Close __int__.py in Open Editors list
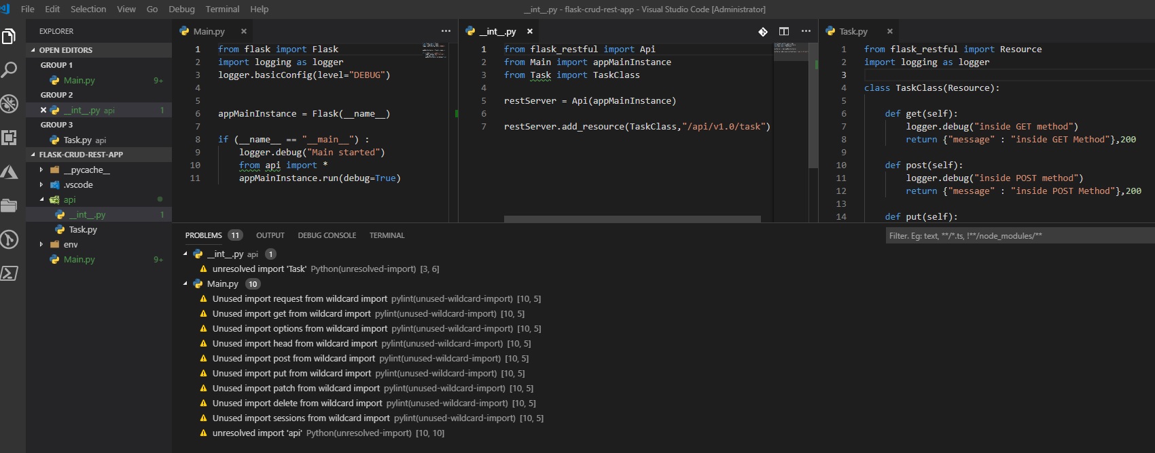 click(x=43, y=110)
